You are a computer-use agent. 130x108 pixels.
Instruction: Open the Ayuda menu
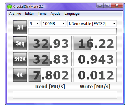coord(55,14)
